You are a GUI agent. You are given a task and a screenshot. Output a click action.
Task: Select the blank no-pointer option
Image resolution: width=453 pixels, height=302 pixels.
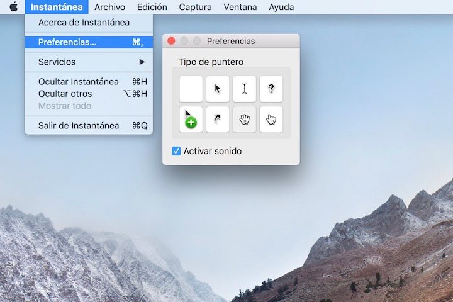pyautogui.click(x=191, y=89)
